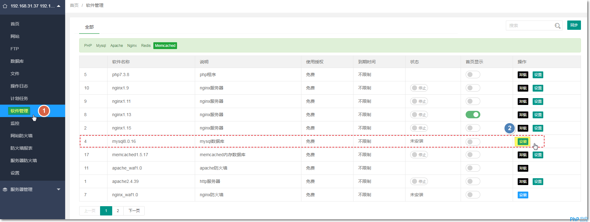Screen dimensions: 590x222
Task: Turn off 首页显示 for nginx1.13
Action: pos(473,115)
